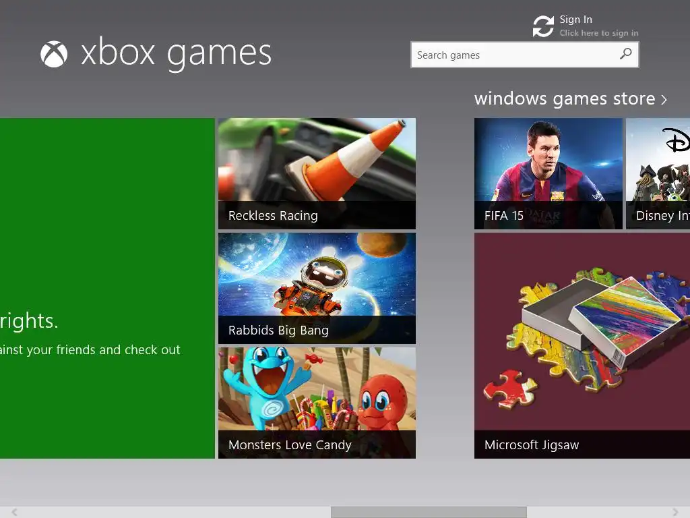Screen dimensions: 690x518
Task: Focus the Search games field
Action: (524, 55)
